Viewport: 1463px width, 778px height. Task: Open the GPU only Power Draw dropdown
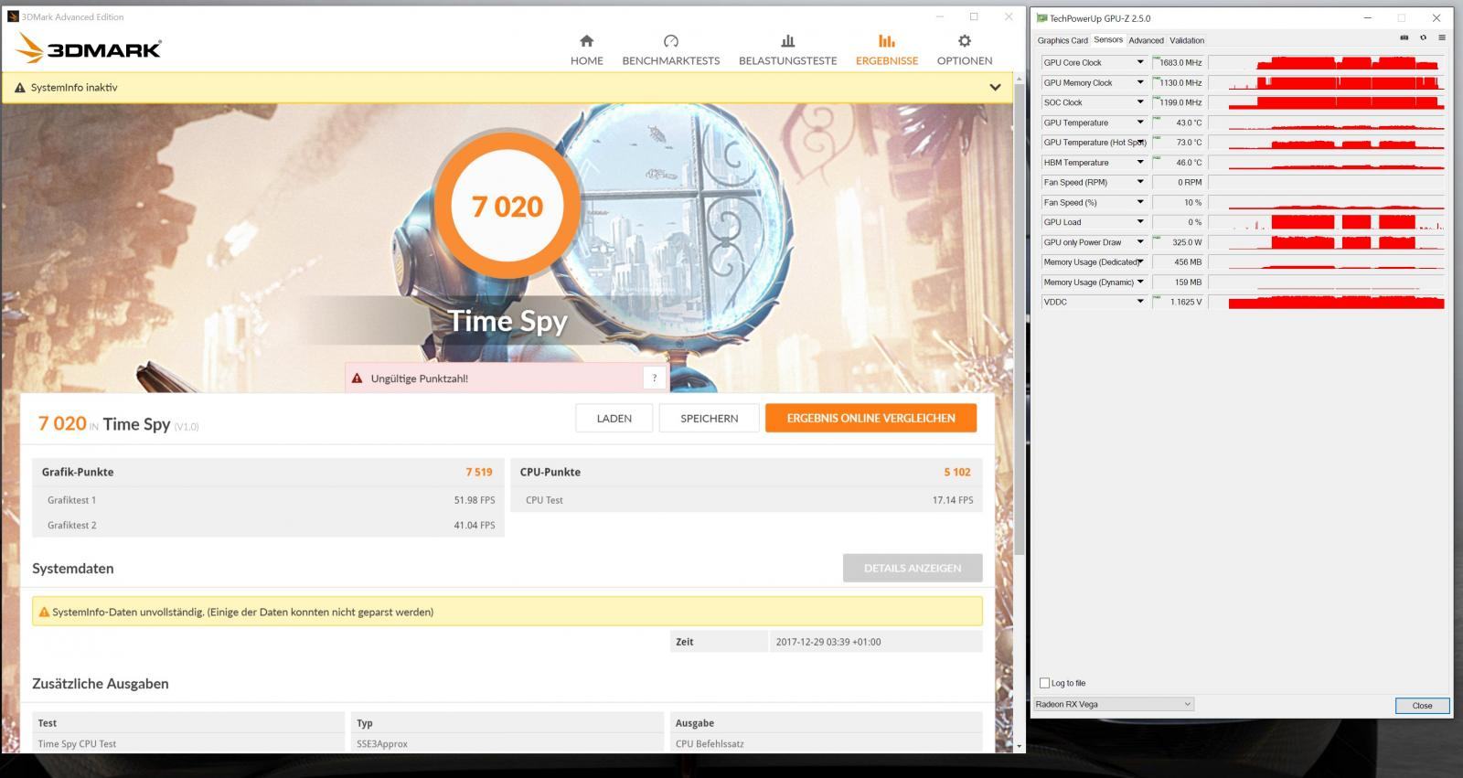1140,242
